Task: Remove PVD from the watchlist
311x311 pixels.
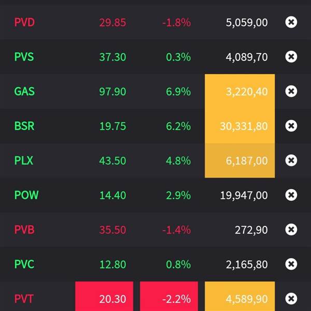Action: tap(291, 22)
